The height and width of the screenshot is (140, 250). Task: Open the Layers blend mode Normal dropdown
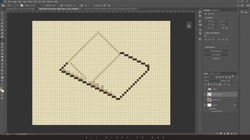coord(212,81)
